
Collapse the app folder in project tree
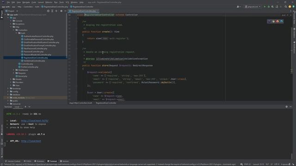[x=8, y=18]
